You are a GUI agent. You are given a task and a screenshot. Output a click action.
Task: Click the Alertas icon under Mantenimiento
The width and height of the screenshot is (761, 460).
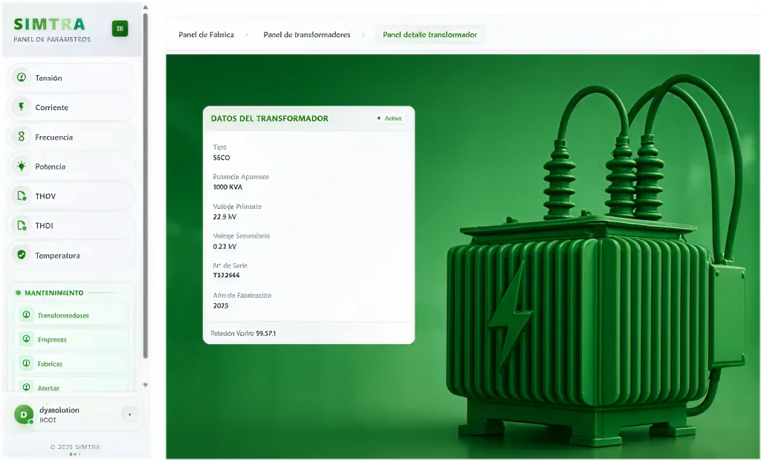(x=26, y=387)
